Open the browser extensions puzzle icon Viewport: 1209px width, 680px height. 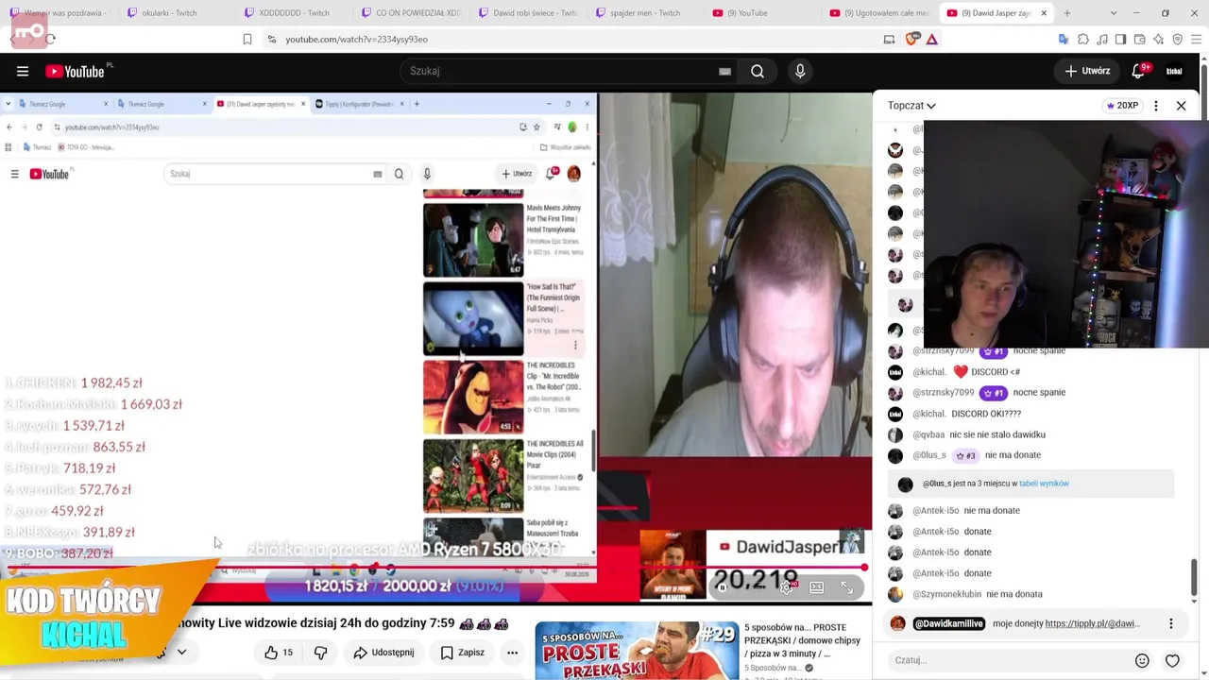1083,39
